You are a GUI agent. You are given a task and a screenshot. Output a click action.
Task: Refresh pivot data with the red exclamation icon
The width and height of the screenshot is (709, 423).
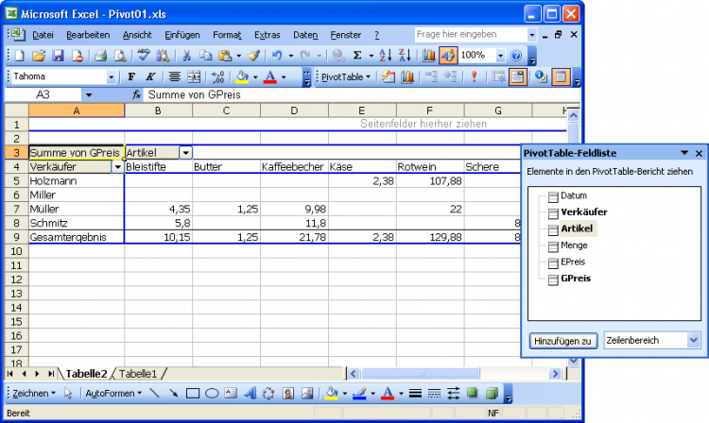coord(474,77)
